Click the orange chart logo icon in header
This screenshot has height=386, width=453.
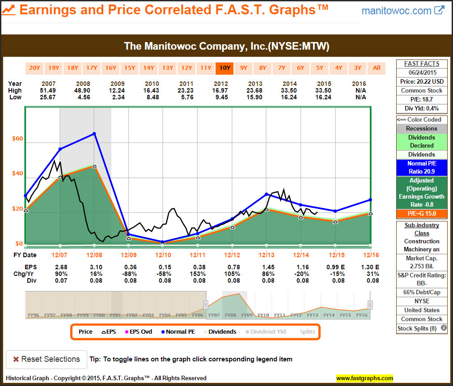[x=9, y=10]
